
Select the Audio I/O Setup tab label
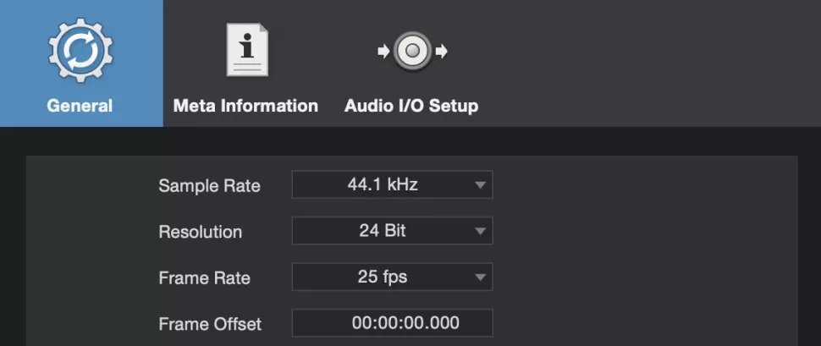pos(411,107)
